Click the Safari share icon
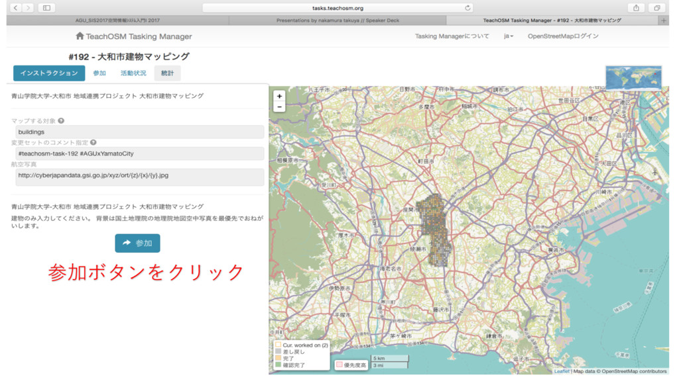This screenshot has width=679, height=381. (636, 8)
